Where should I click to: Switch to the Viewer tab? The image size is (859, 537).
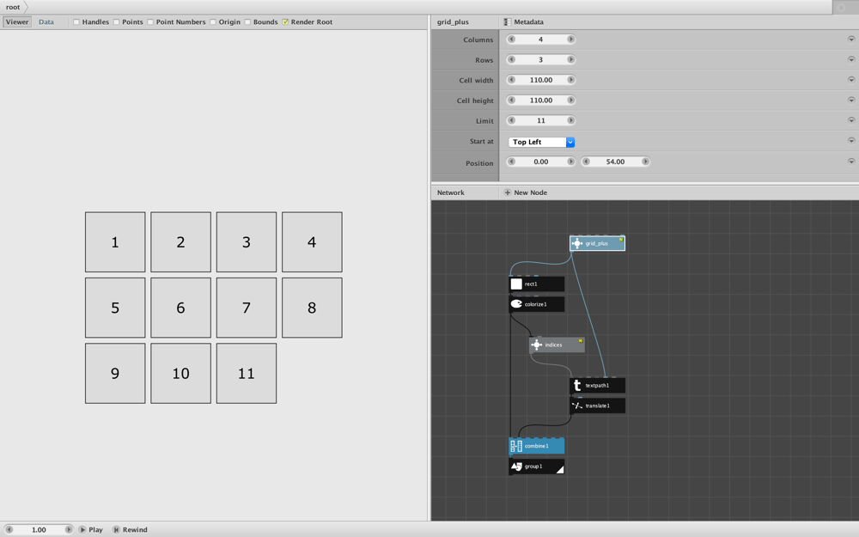click(17, 22)
